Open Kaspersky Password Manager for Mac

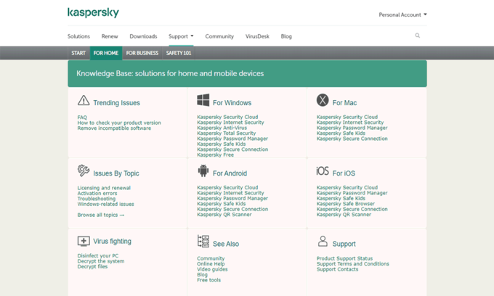point(352,128)
